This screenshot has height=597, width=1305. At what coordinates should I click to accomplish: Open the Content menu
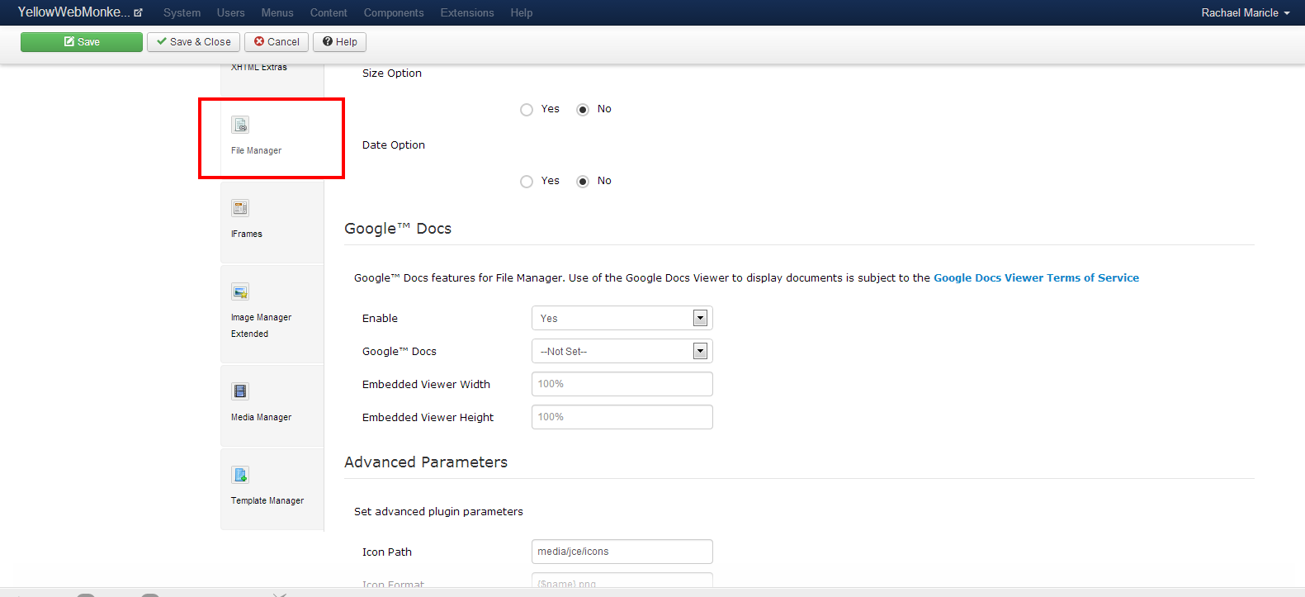pos(329,12)
